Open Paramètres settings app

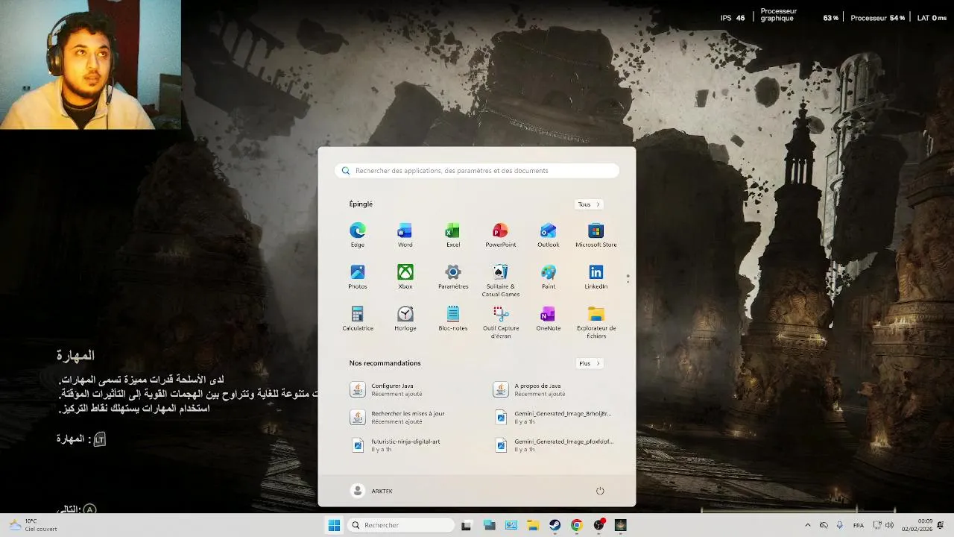pyautogui.click(x=452, y=277)
